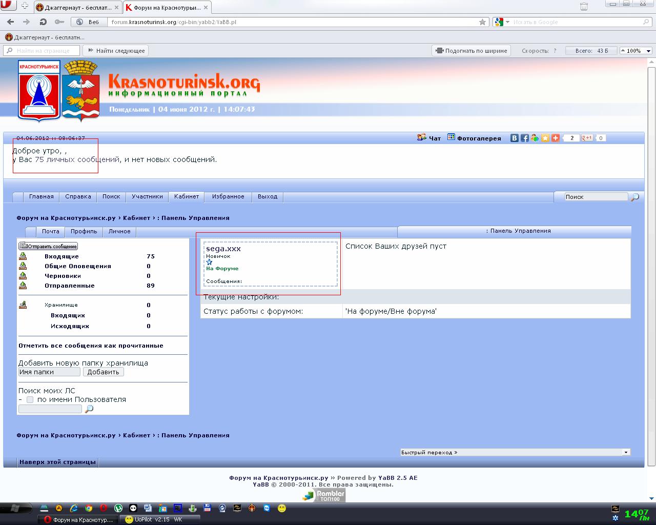This screenshot has height=525, width=656.
Task: Open the Справка forum tab
Action: point(78,196)
